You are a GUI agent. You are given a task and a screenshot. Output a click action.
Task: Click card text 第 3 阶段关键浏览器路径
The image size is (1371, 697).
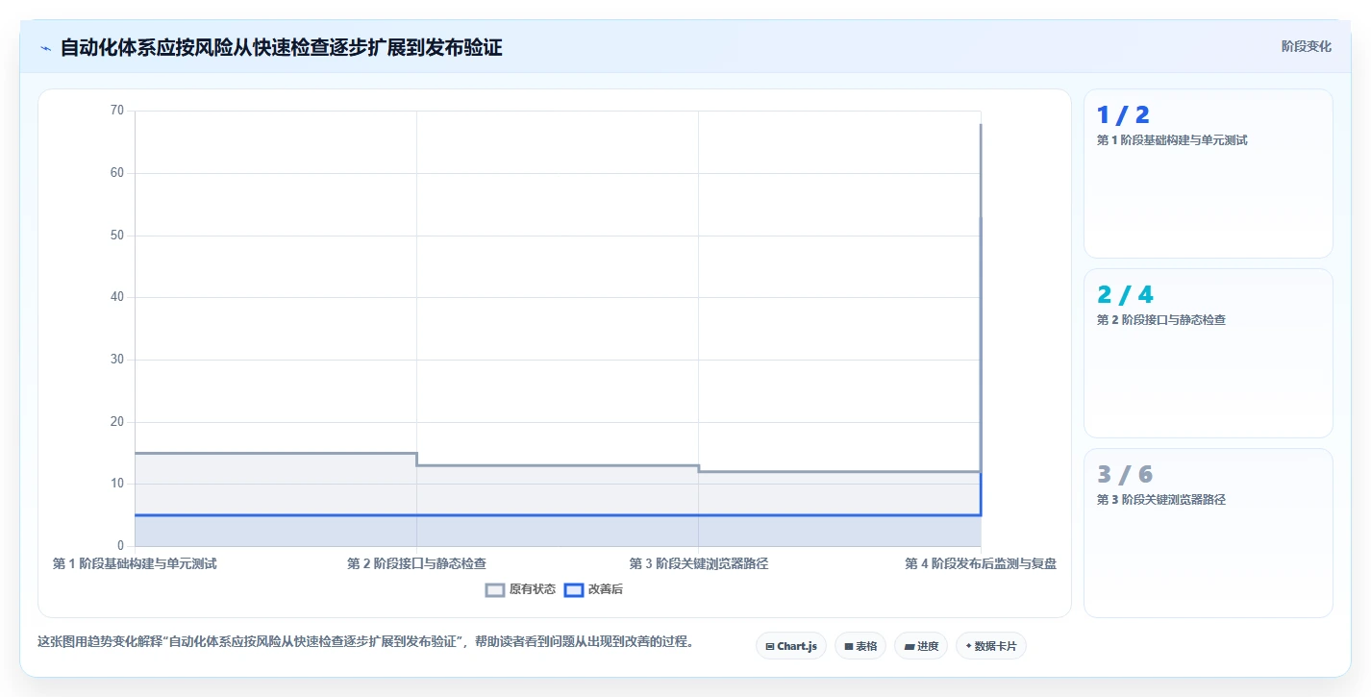[1161, 500]
